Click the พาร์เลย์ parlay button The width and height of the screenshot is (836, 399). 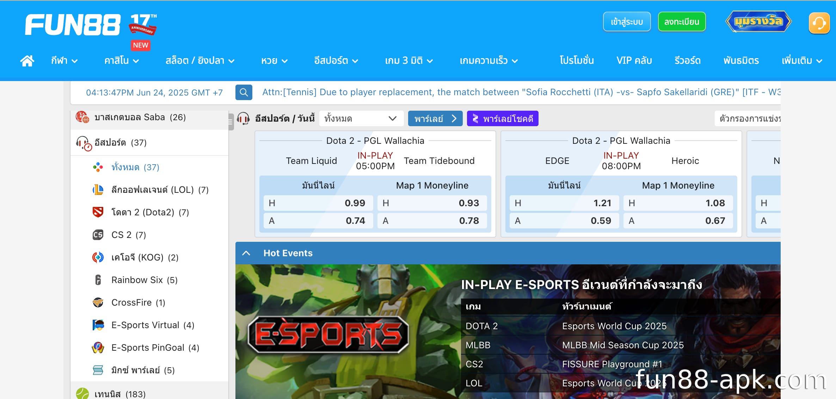pos(435,118)
